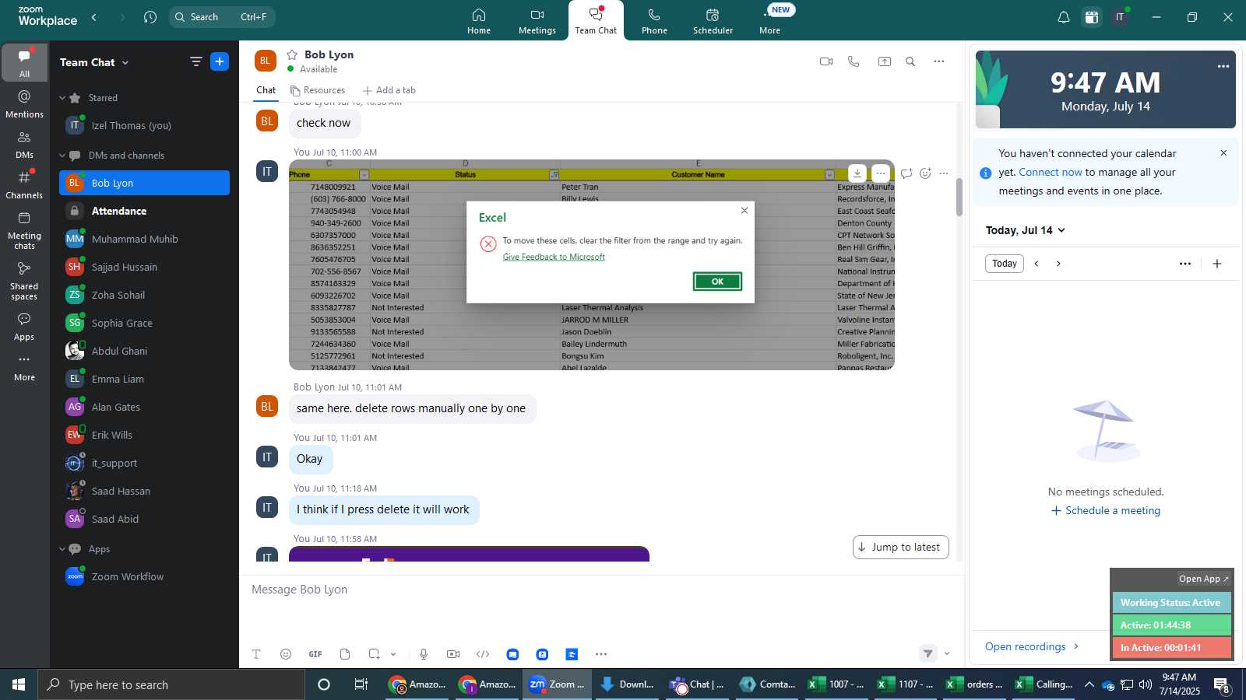Image resolution: width=1246 pixels, height=700 pixels.
Task: Open the Home tab in Zoom Workplace
Action: click(x=479, y=21)
